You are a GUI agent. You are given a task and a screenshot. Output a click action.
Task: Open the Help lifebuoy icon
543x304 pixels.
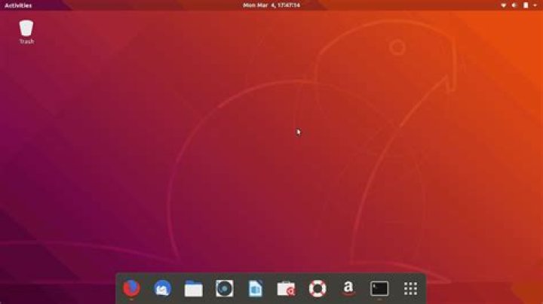(x=318, y=288)
